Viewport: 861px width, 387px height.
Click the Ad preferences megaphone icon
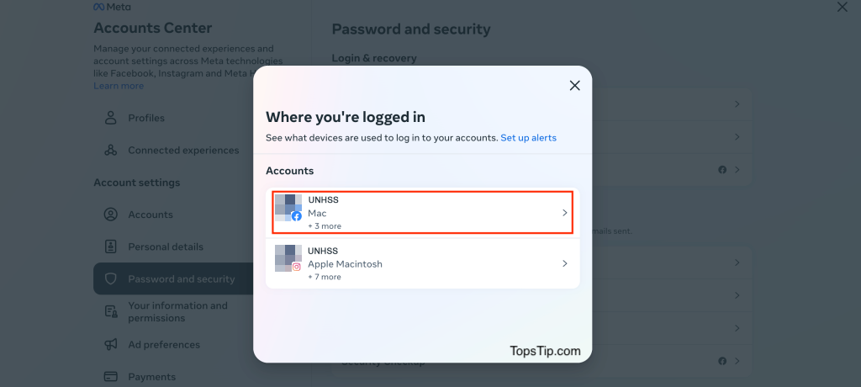pos(111,345)
